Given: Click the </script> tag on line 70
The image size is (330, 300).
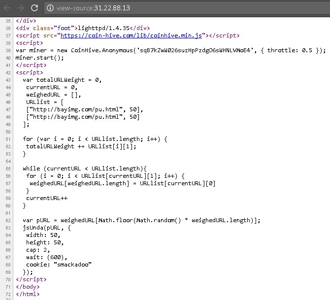Looking at the screenshot, I should [x=31, y=279].
